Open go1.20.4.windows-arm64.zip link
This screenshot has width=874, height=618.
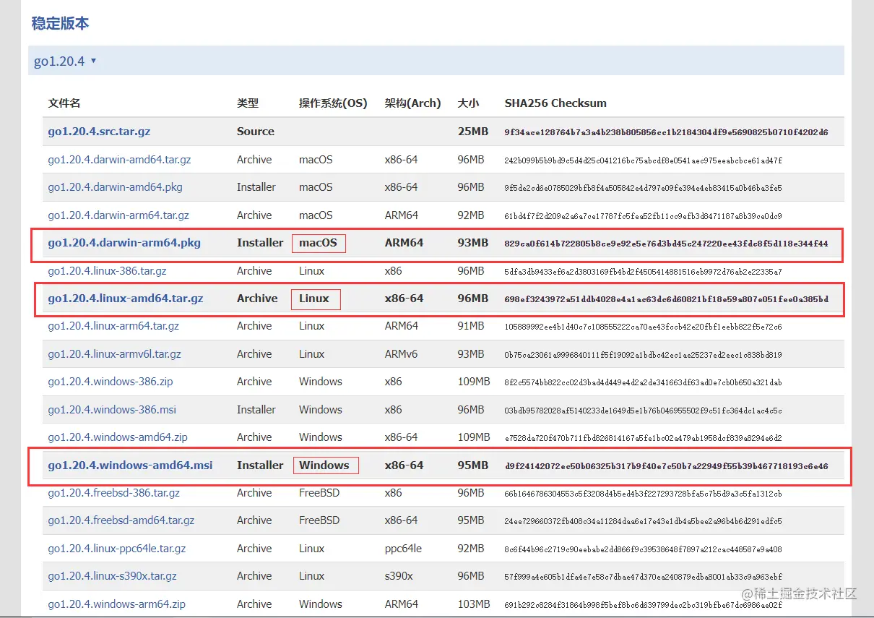117,604
